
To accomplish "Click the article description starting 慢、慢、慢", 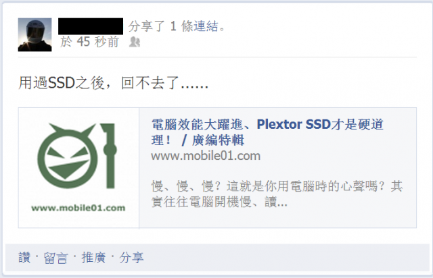I will point(277,194).
